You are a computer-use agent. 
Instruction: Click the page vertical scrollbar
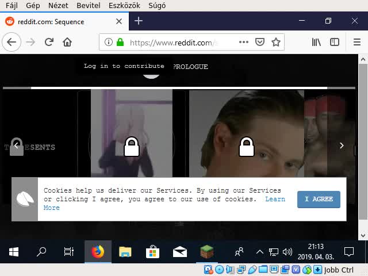[362, 144]
